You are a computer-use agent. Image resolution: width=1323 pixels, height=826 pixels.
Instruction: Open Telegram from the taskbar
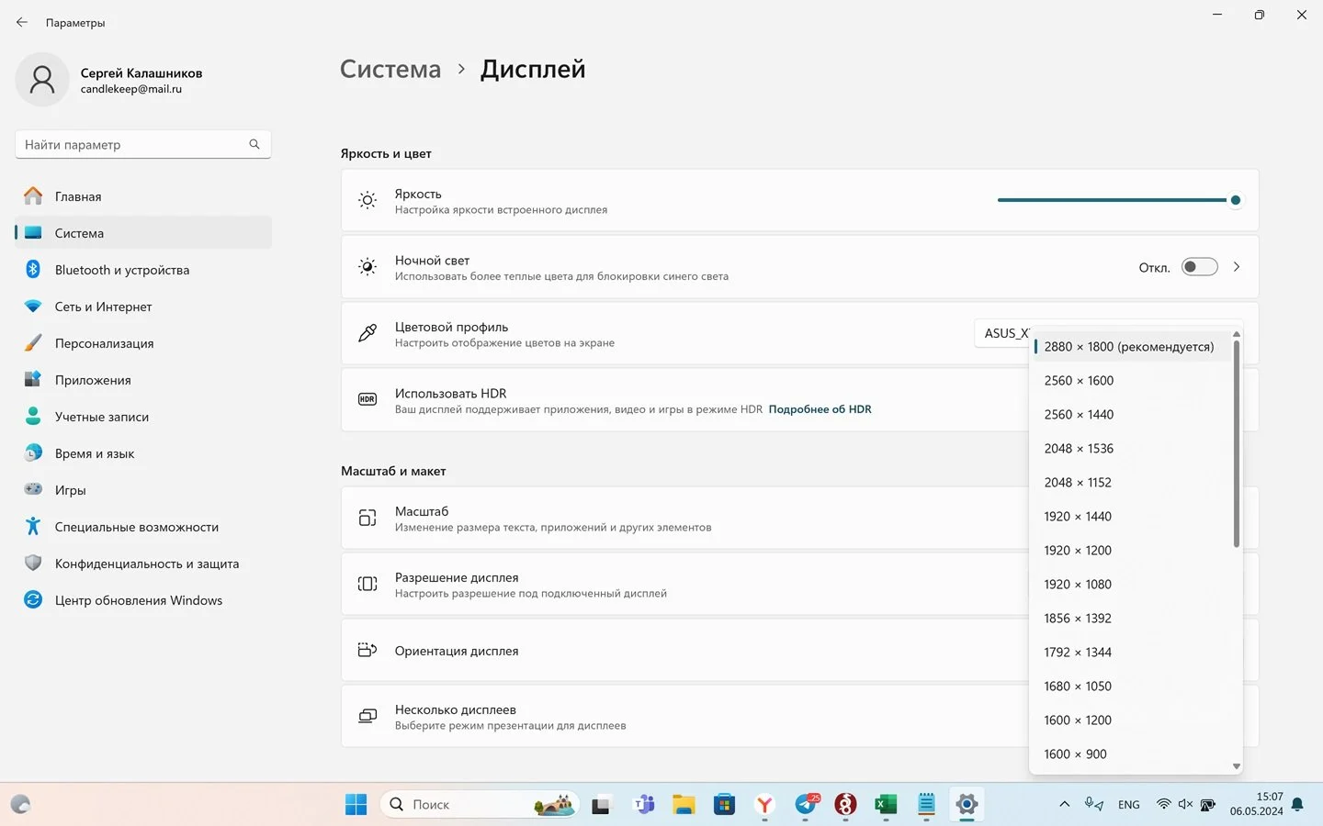[x=806, y=805]
